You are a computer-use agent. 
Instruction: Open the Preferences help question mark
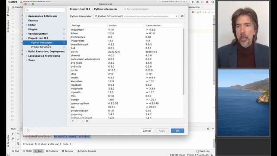click(28, 130)
